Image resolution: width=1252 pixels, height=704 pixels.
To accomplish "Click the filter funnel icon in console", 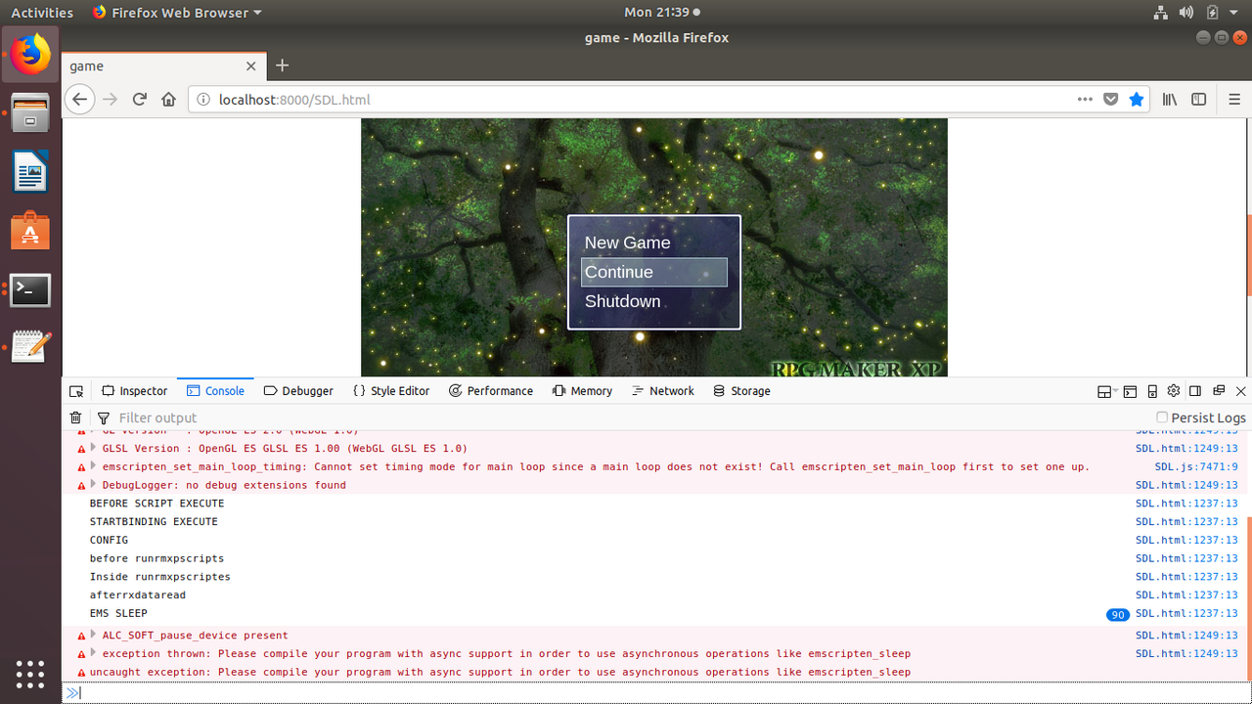I will (103, 418).
